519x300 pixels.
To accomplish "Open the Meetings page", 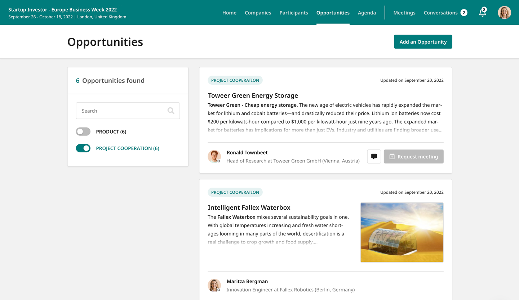I will click(404, 13).
